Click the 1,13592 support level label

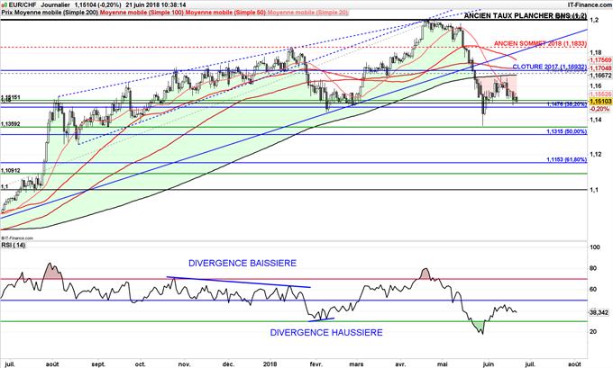click(x=11, y=124)
